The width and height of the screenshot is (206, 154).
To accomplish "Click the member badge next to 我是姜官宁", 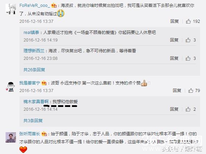I will click(x=44, y=83).
